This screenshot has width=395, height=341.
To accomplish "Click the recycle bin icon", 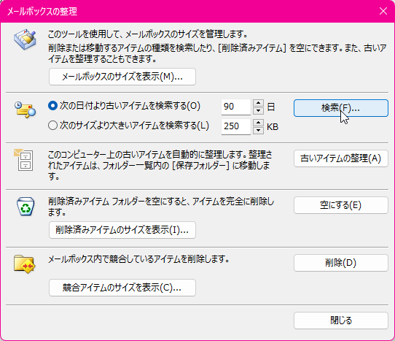I will pos(26,206).
